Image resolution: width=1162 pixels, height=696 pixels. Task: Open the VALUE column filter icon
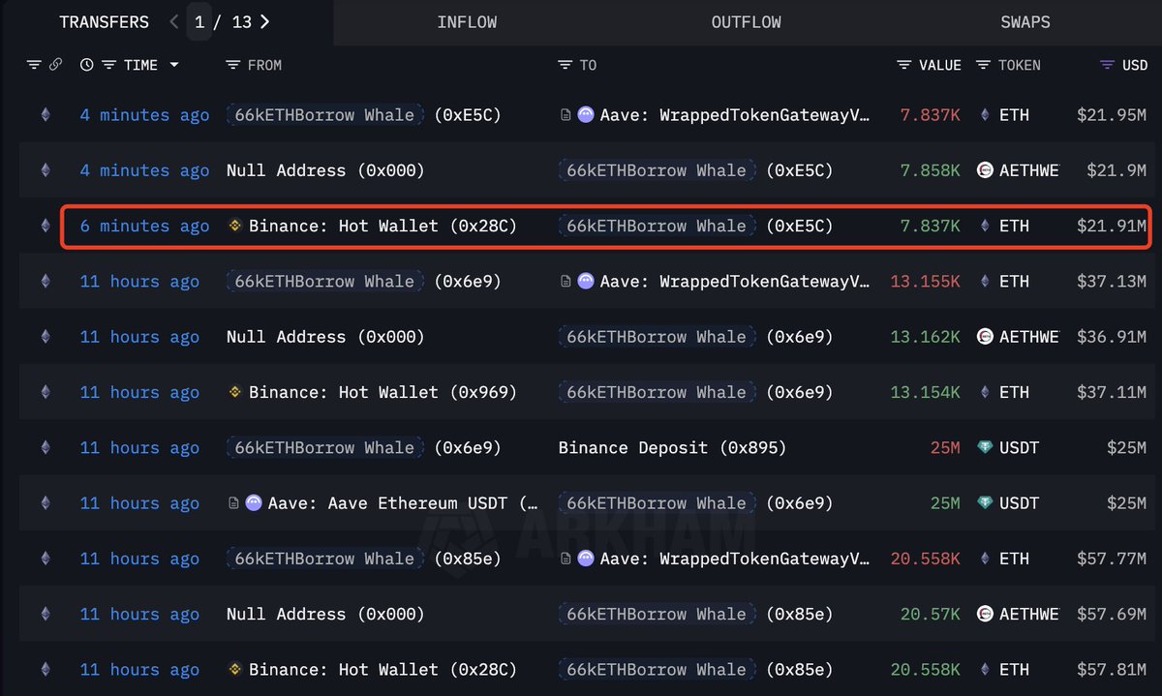tap(902, 65)
